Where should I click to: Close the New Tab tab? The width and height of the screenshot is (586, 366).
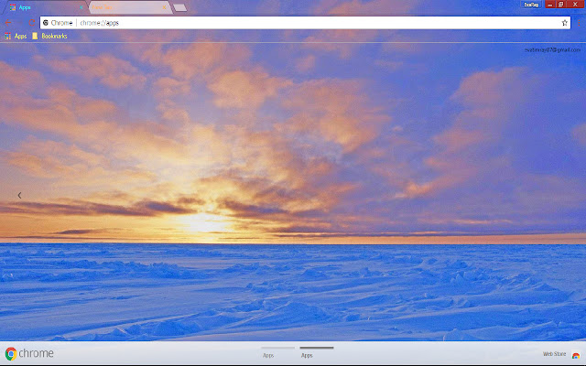coord(164,7)
